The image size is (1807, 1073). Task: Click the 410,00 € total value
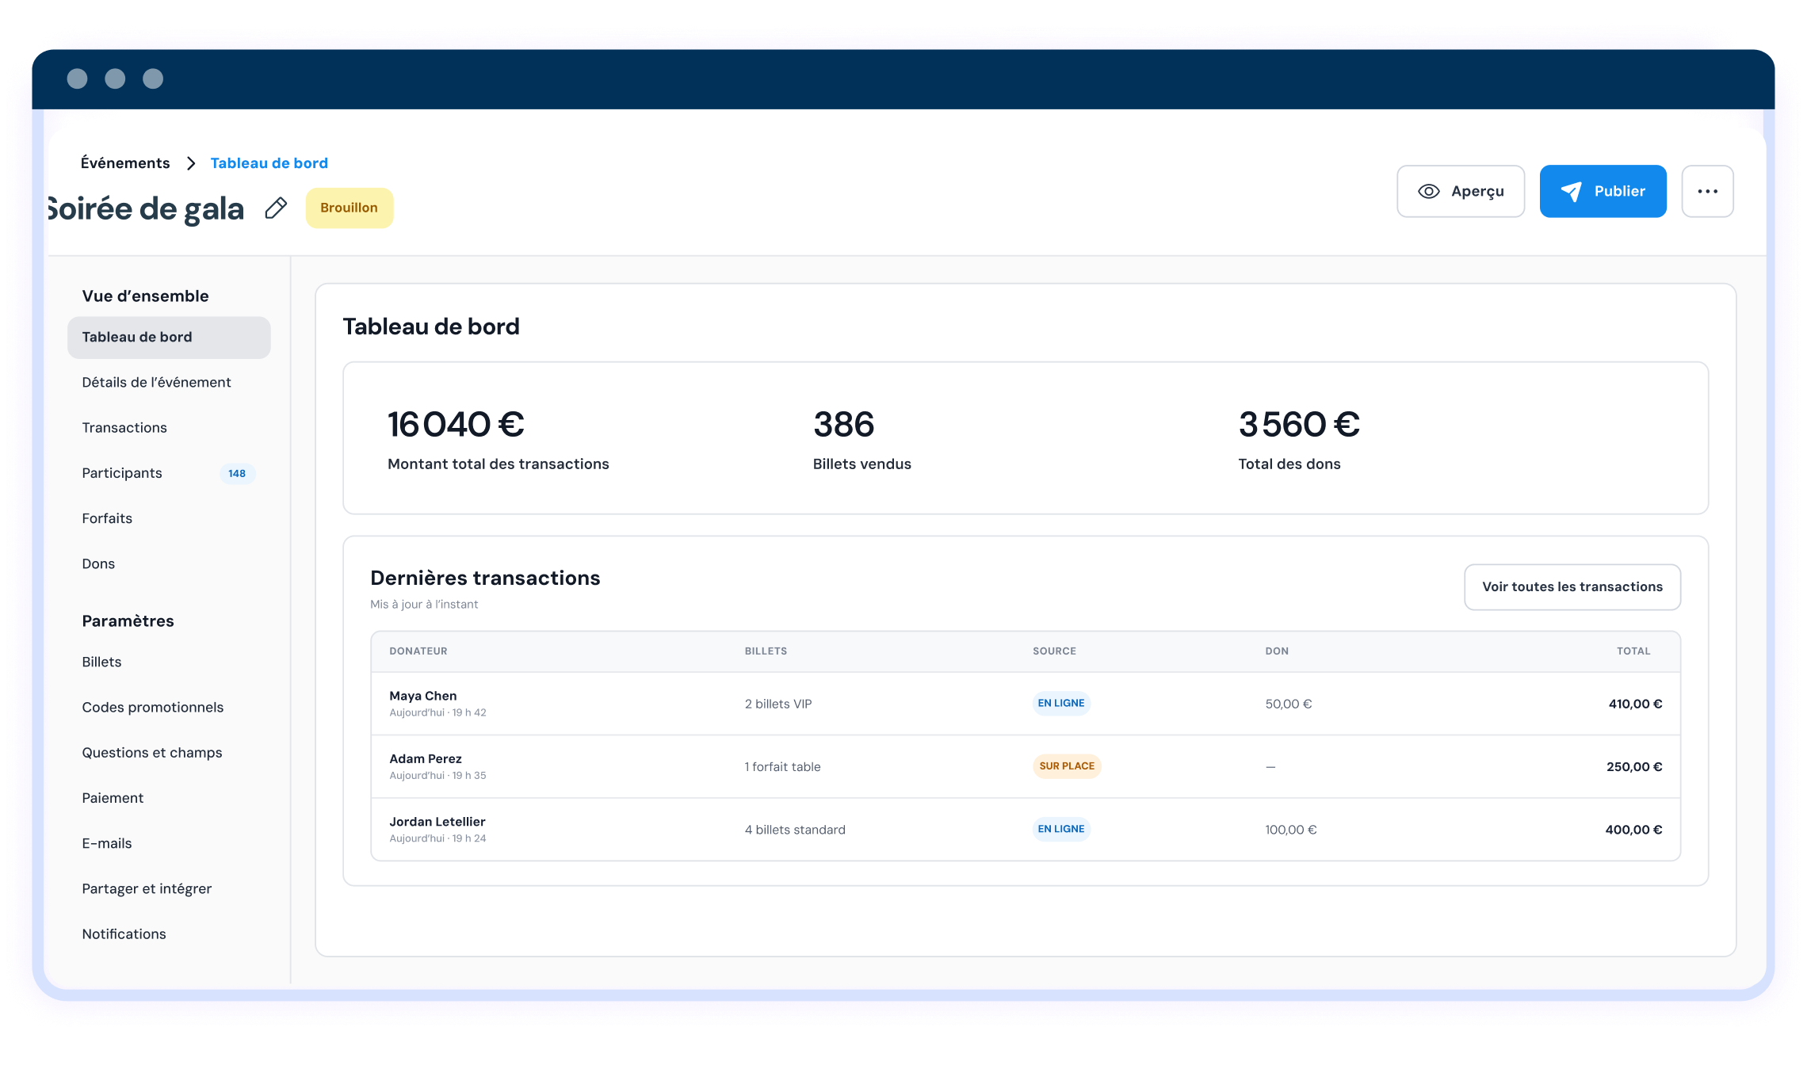tap(1635, 704)
